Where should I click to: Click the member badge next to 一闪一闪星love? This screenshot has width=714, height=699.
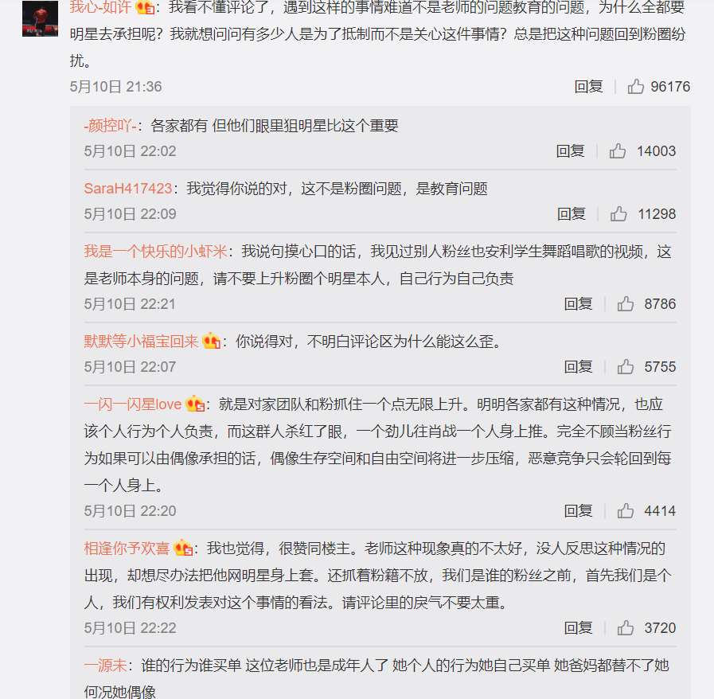click(195, 404)
